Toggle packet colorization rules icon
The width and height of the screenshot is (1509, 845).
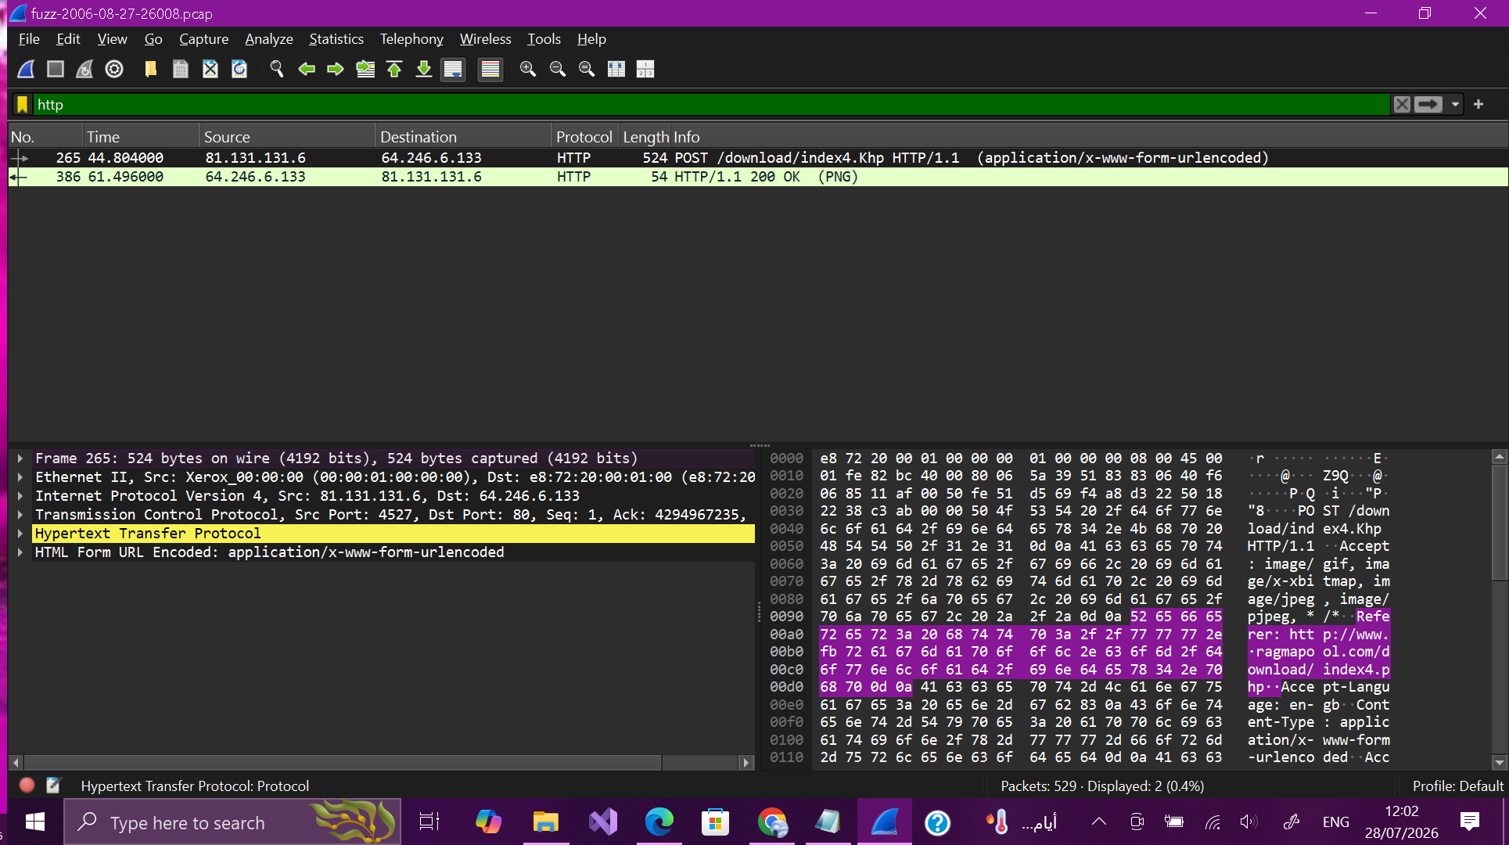490,69
